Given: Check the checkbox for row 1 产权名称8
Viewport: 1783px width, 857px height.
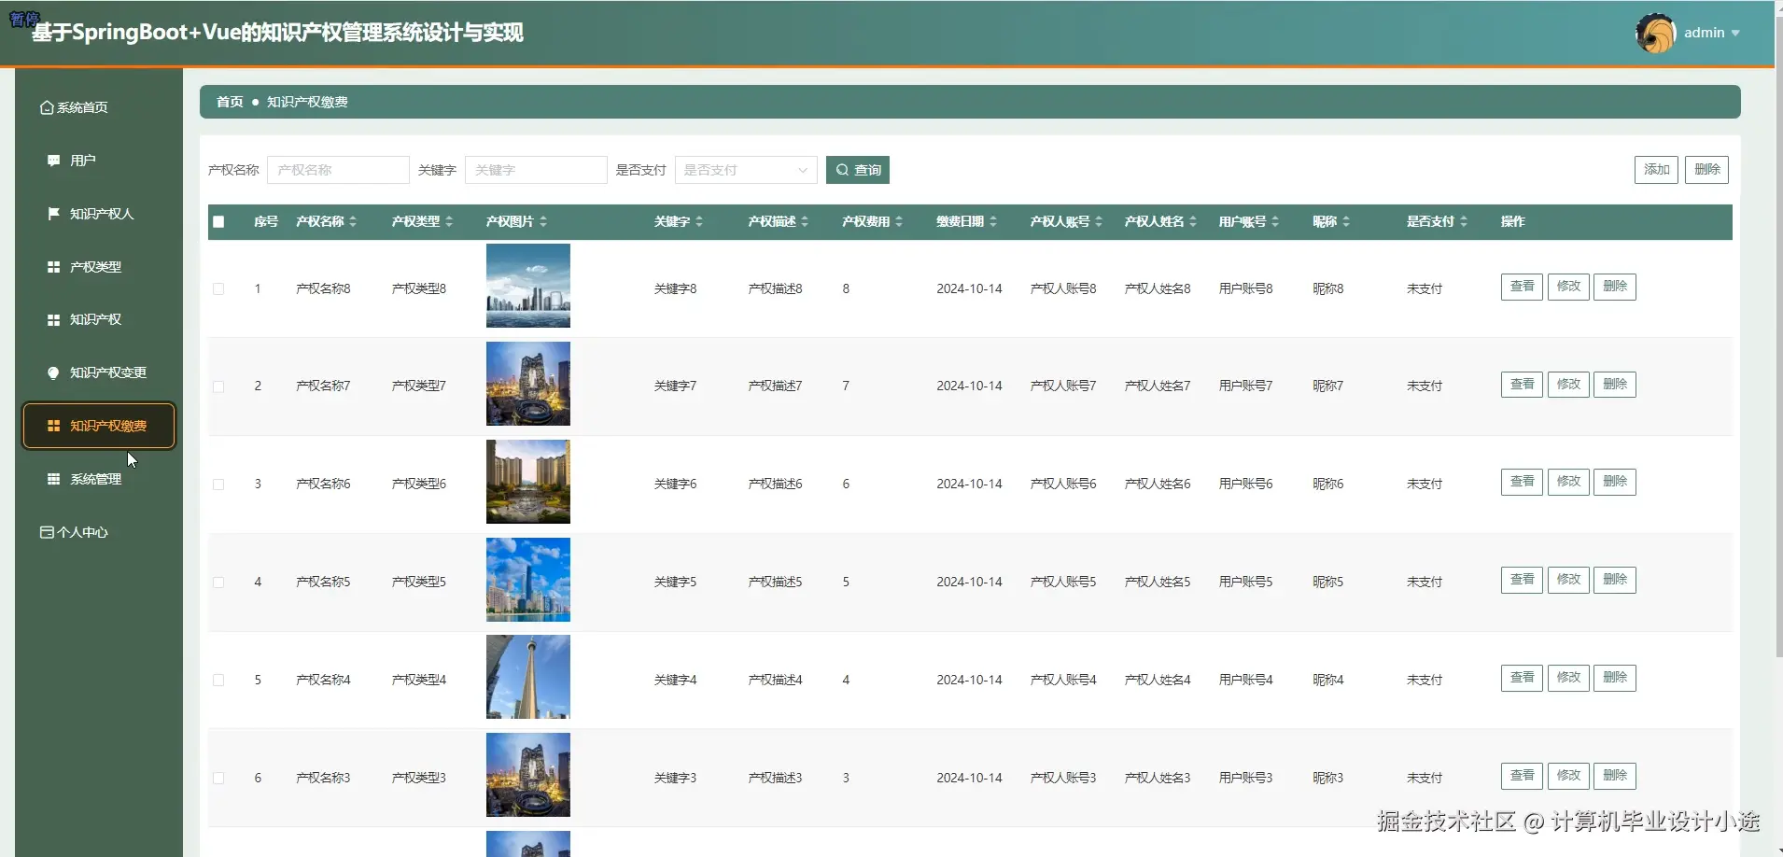Looking at the screenshot, I should [218, 288].
